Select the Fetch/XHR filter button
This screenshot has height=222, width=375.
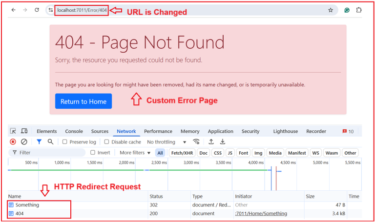point(182,153)
